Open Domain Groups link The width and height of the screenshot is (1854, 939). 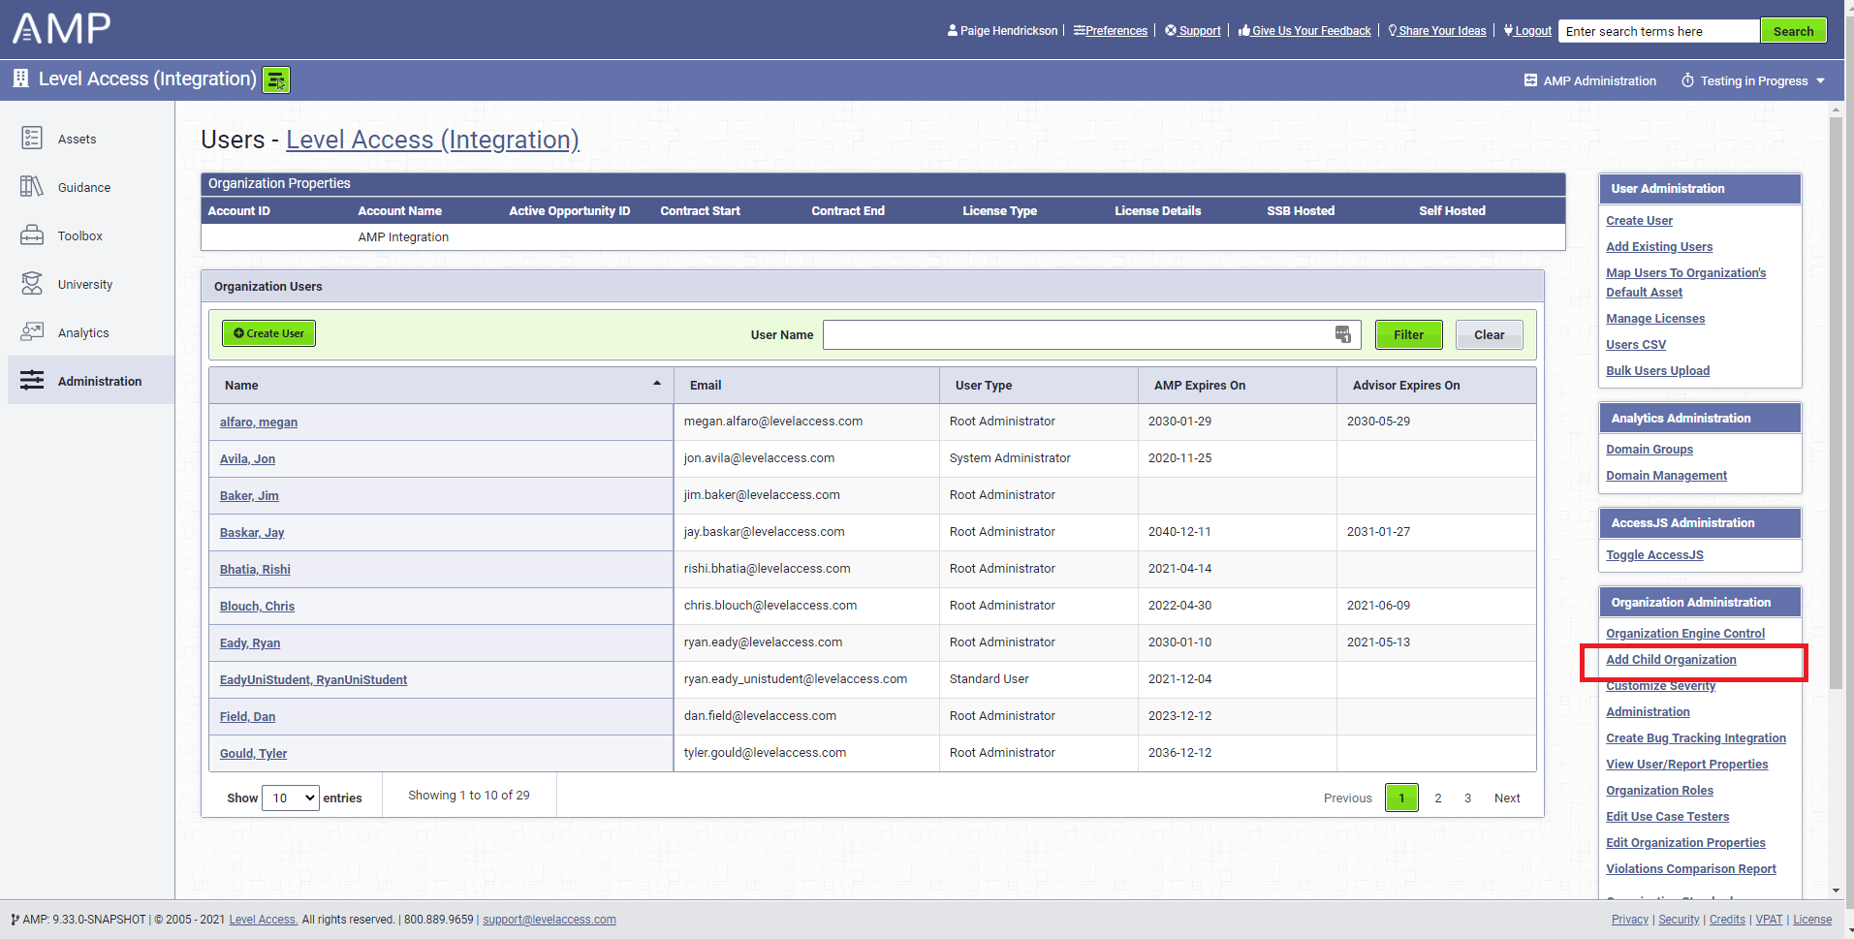(1650, 449)
